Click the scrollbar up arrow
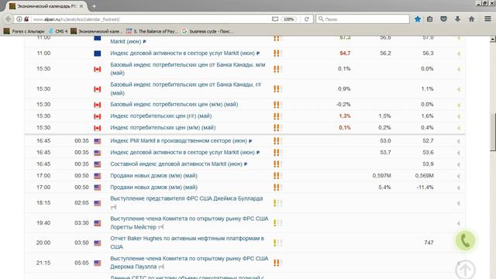Screen dimensions: 496x279 [x=493, y=40]
